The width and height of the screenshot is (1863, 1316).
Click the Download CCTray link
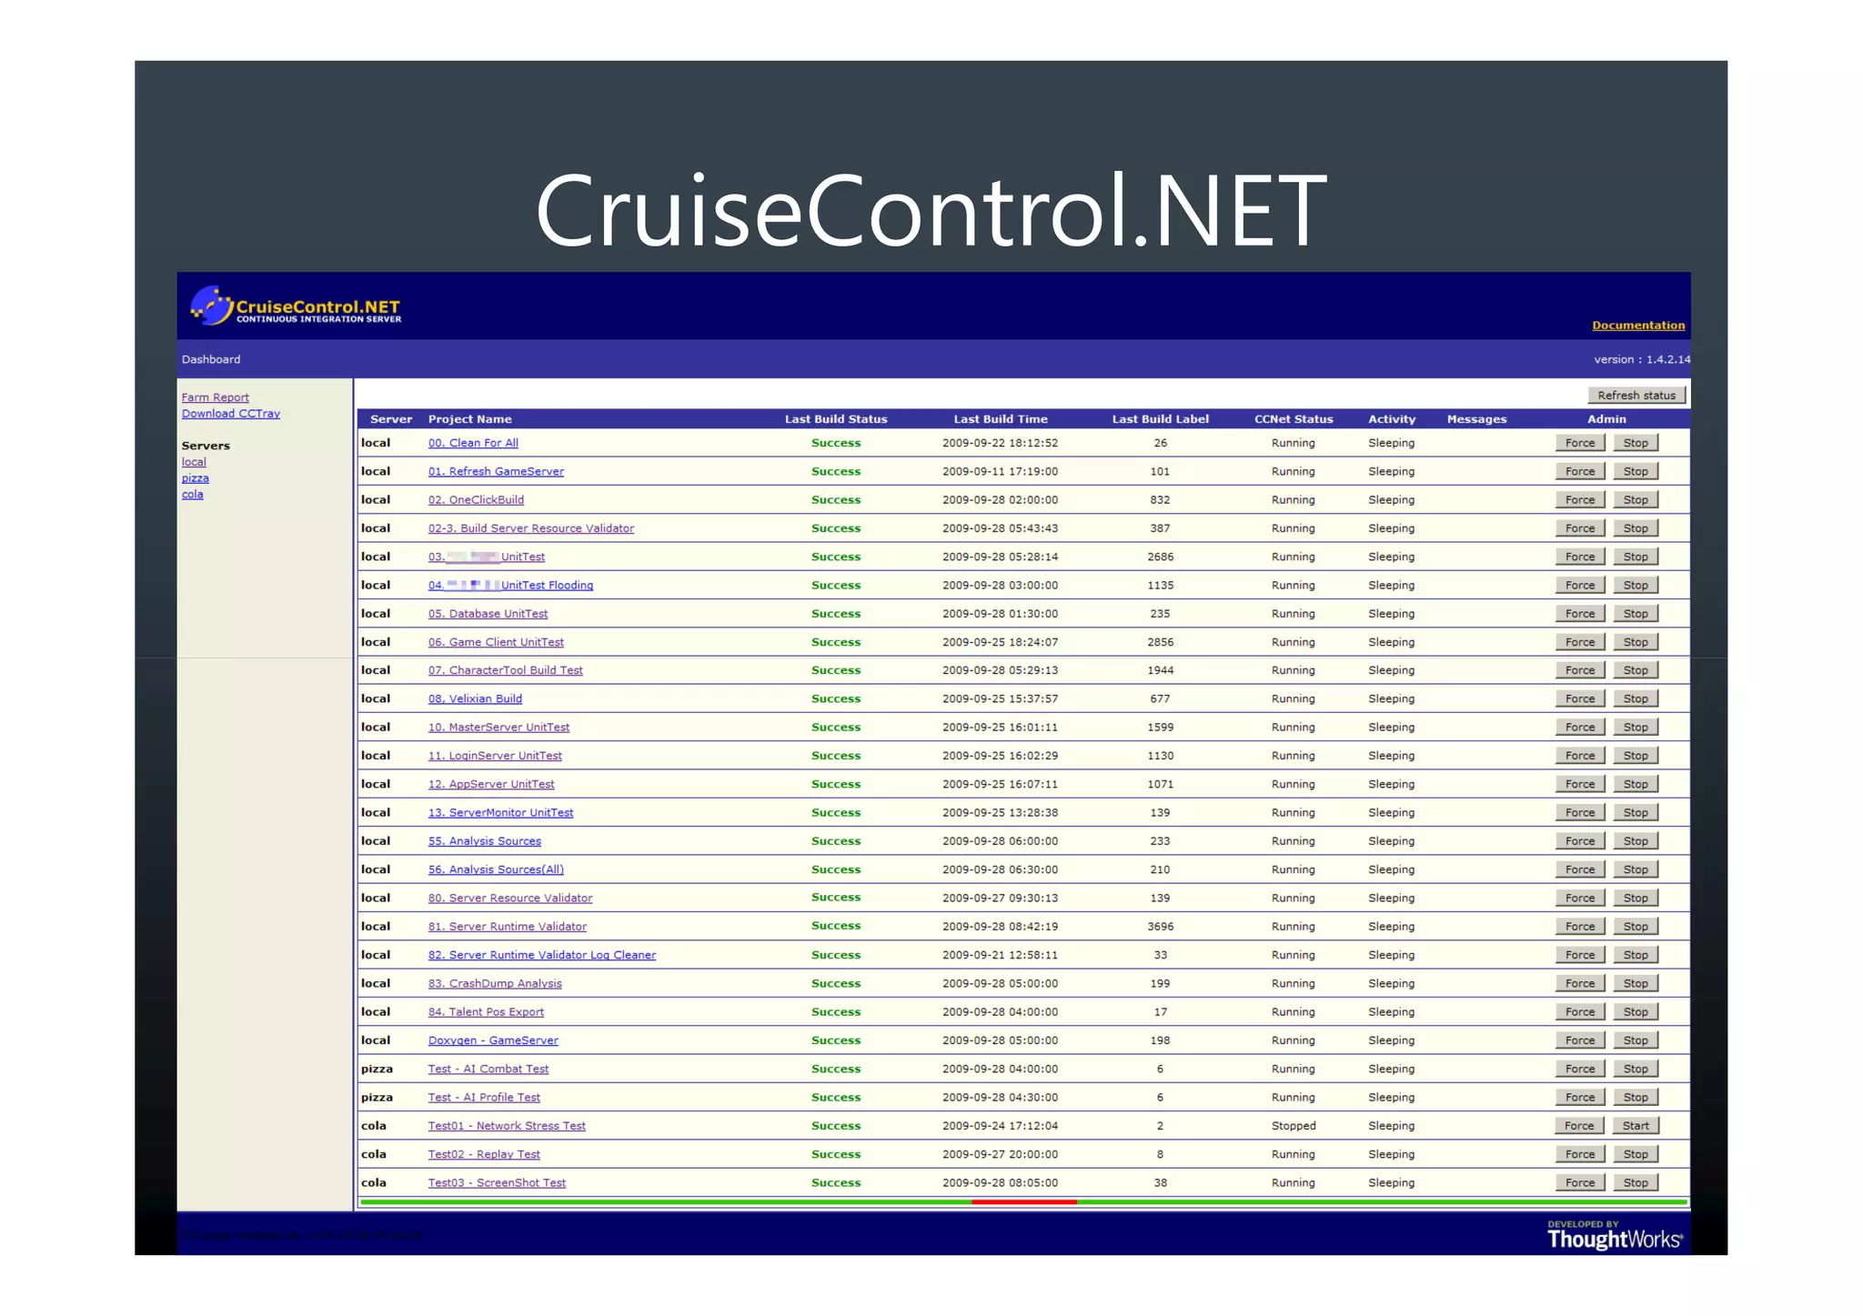(230, 414)
